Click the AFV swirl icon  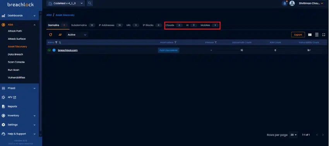[3, 97]
